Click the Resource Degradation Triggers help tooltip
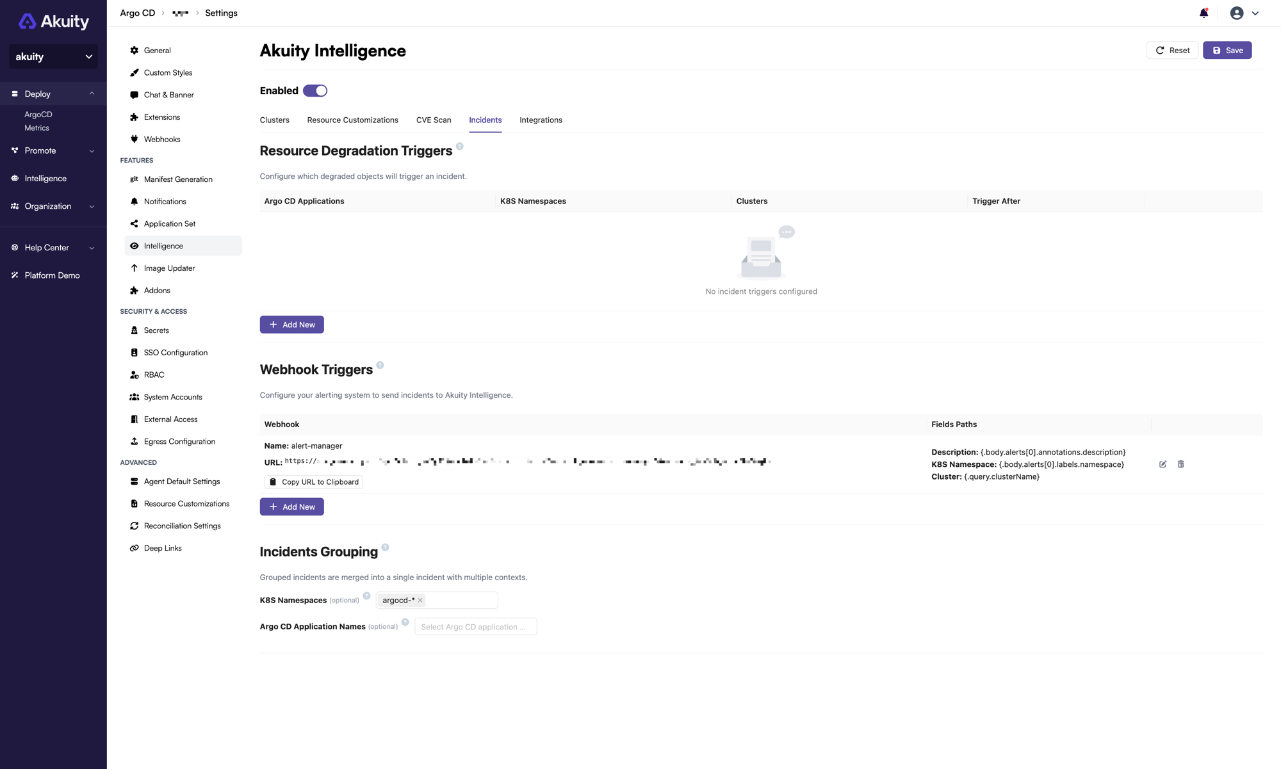 pos(460,146)
